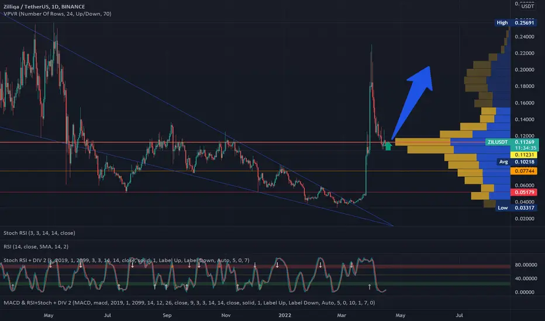545x321 pixels.
Task: Click the 0.24000 price axis value
Action: coord(525,37)
